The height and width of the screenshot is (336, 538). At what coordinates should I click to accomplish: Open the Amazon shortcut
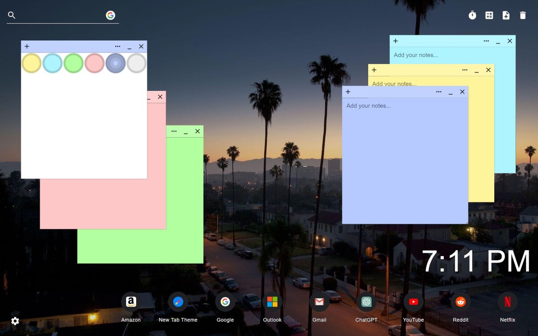click(131, 307)
